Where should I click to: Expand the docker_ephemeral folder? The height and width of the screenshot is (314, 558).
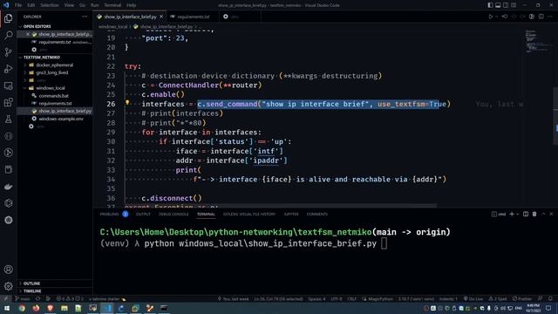coord(54,65)
